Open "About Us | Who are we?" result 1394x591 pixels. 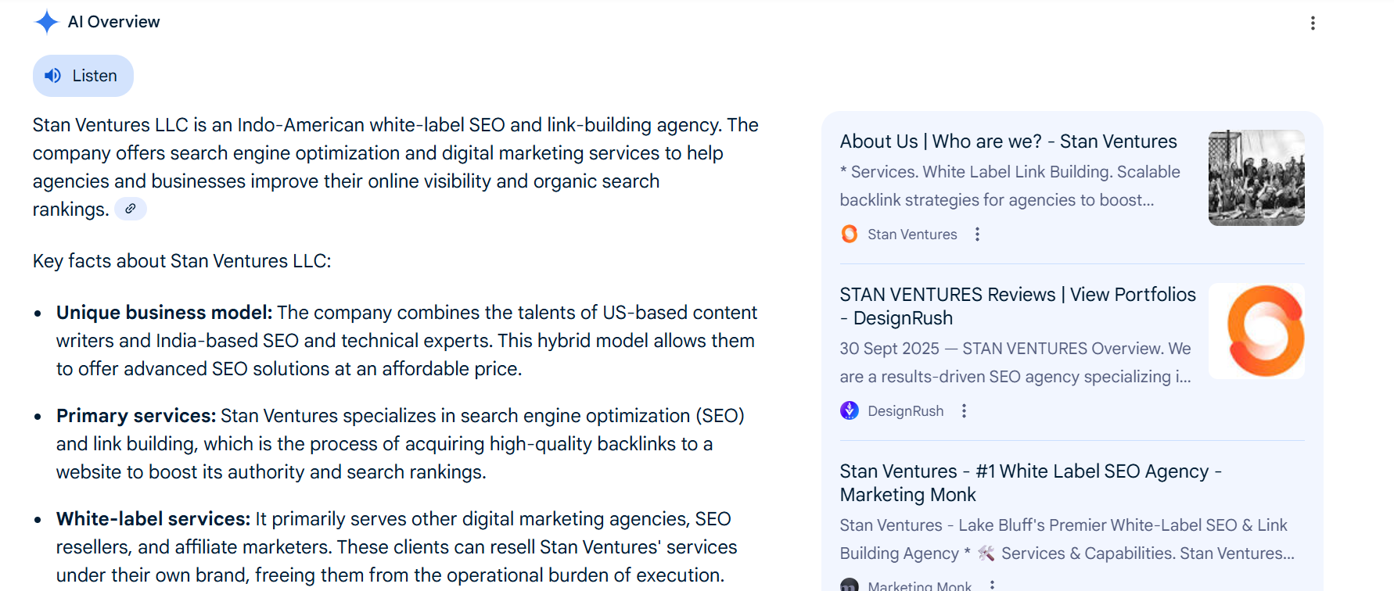[x=1008, y=141]
